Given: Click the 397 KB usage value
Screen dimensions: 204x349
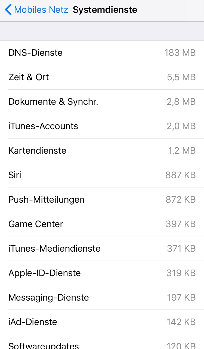Looking at the screenshot, I should [181, 224].
